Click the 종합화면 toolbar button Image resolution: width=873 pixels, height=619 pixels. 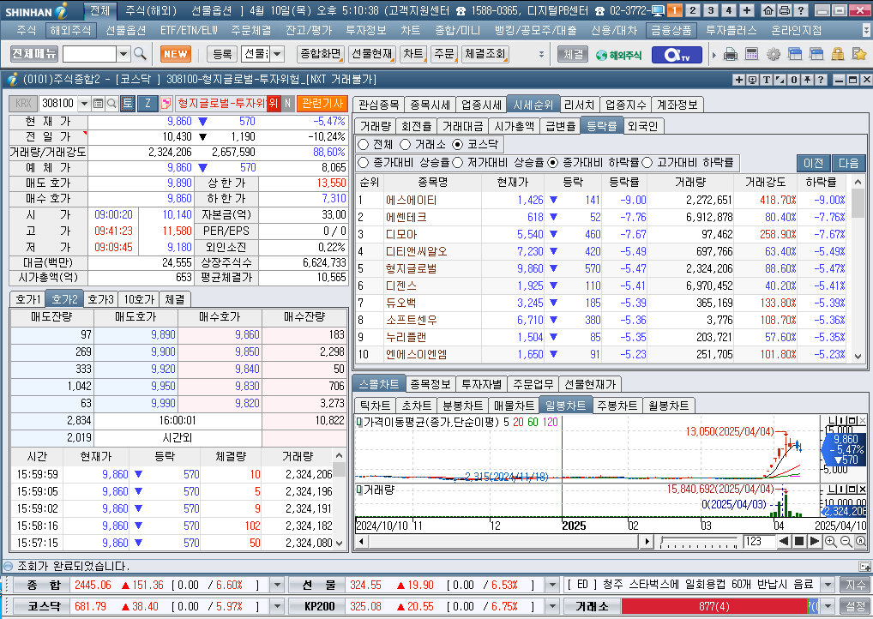pos(320,54)
